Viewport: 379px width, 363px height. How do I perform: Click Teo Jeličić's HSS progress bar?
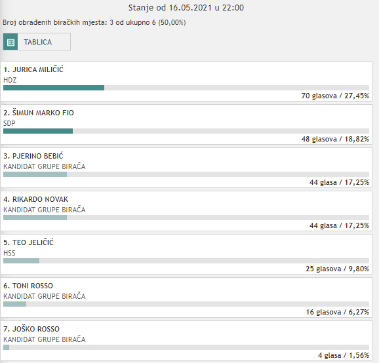[x=186, y=261]
